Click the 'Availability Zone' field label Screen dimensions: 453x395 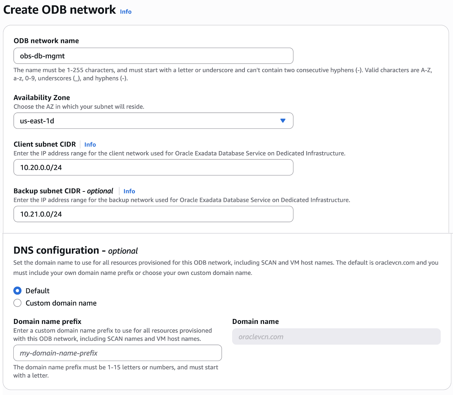click(42, 97)
